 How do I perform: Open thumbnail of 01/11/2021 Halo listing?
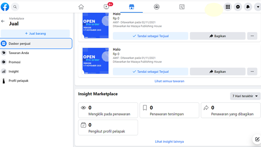point(95,61)
